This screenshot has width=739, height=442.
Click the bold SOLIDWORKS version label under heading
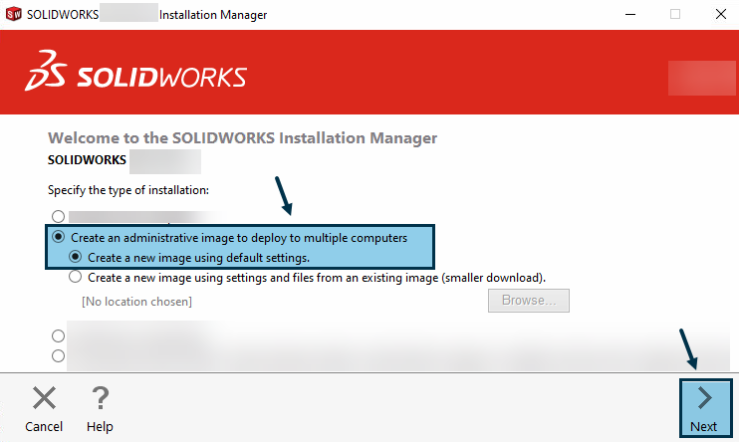pyautogui.click(x=87, y=159)
